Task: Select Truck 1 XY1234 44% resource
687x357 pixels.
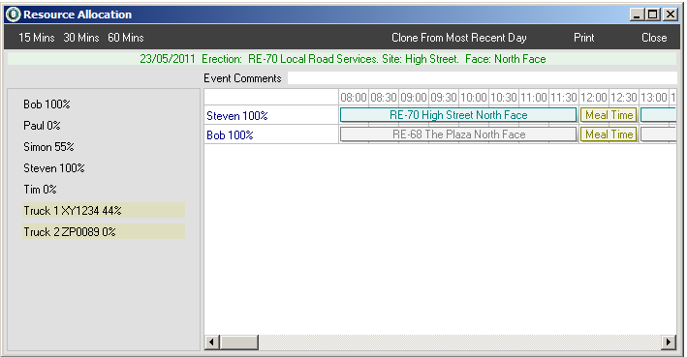Action: 104,211
